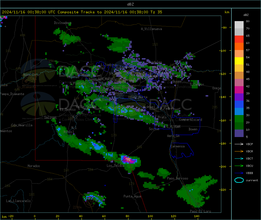The width and height of the screenshot is (261, 220).
Task: Pick the magenta 39–42 dBZ swatch
Action: point(239,90)
